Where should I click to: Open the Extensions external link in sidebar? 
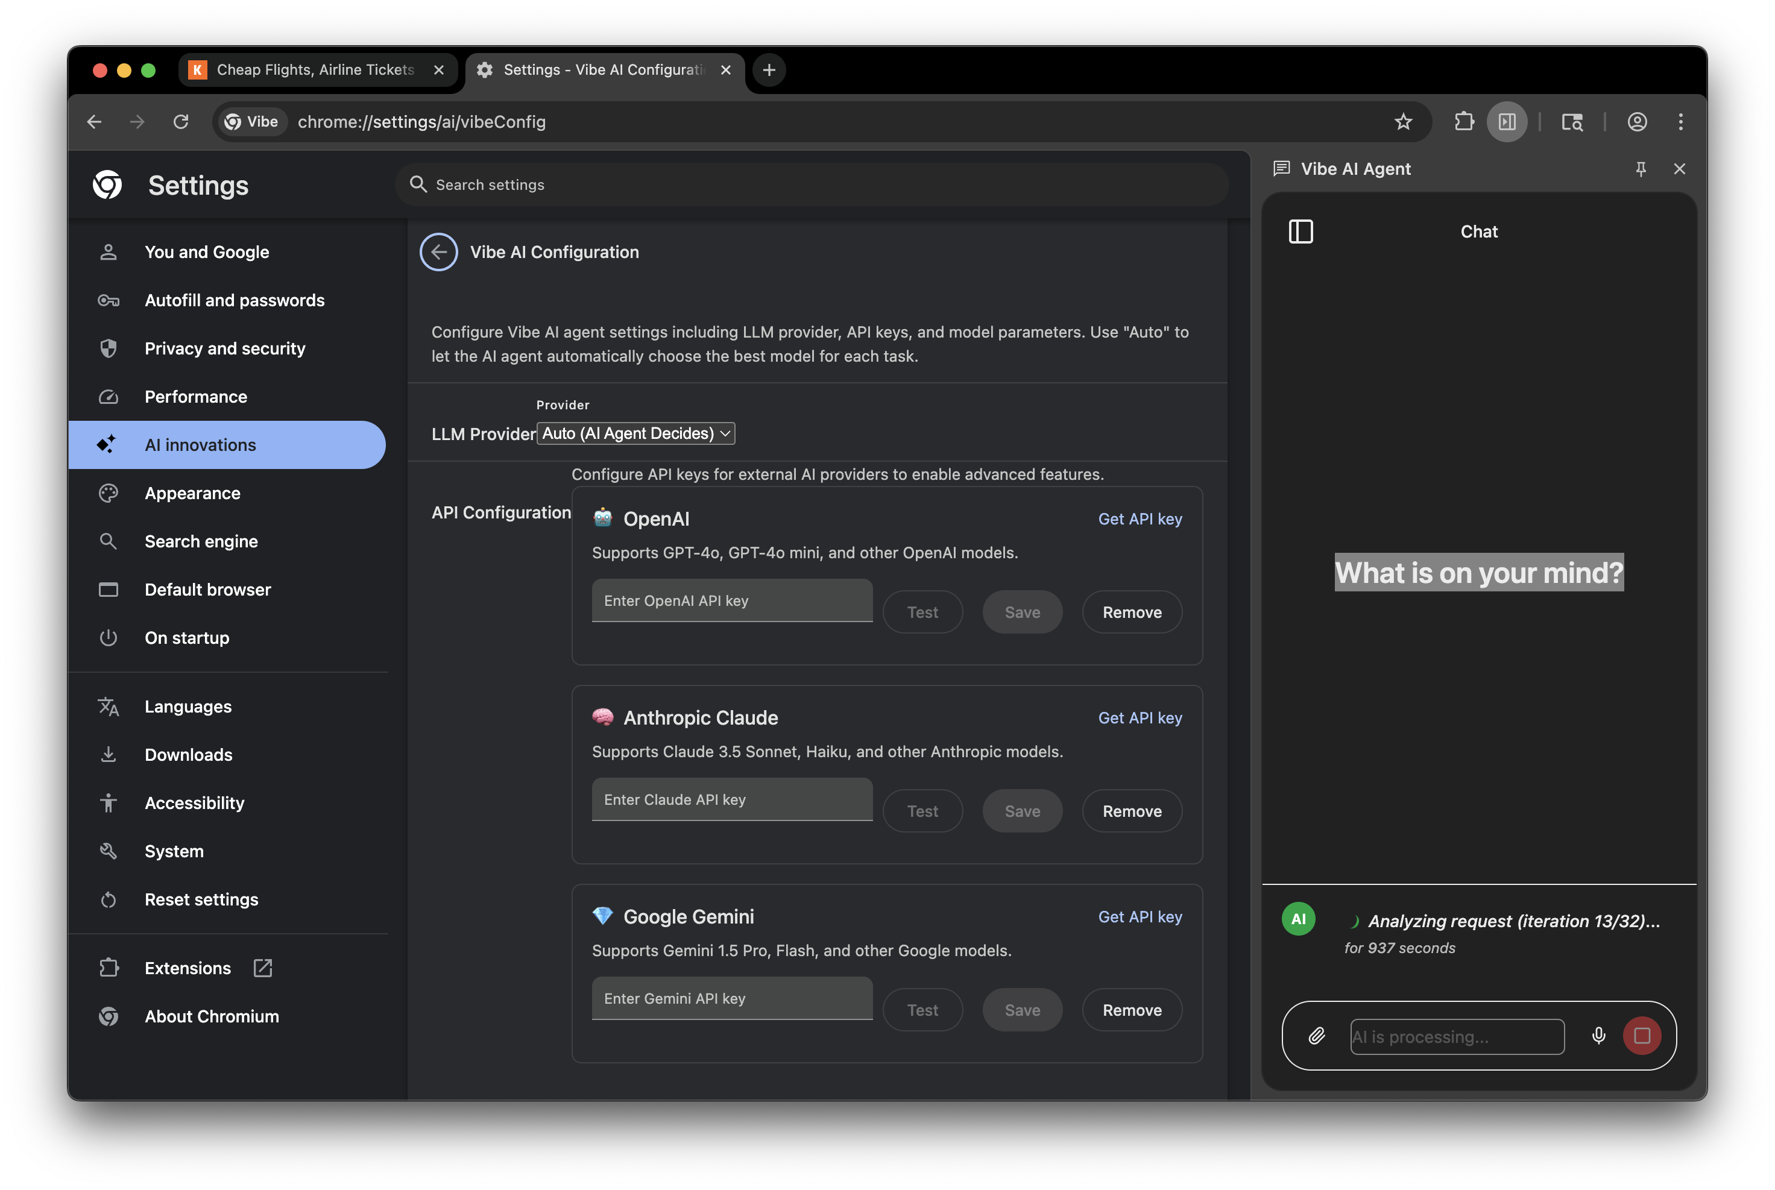[262, 968]
